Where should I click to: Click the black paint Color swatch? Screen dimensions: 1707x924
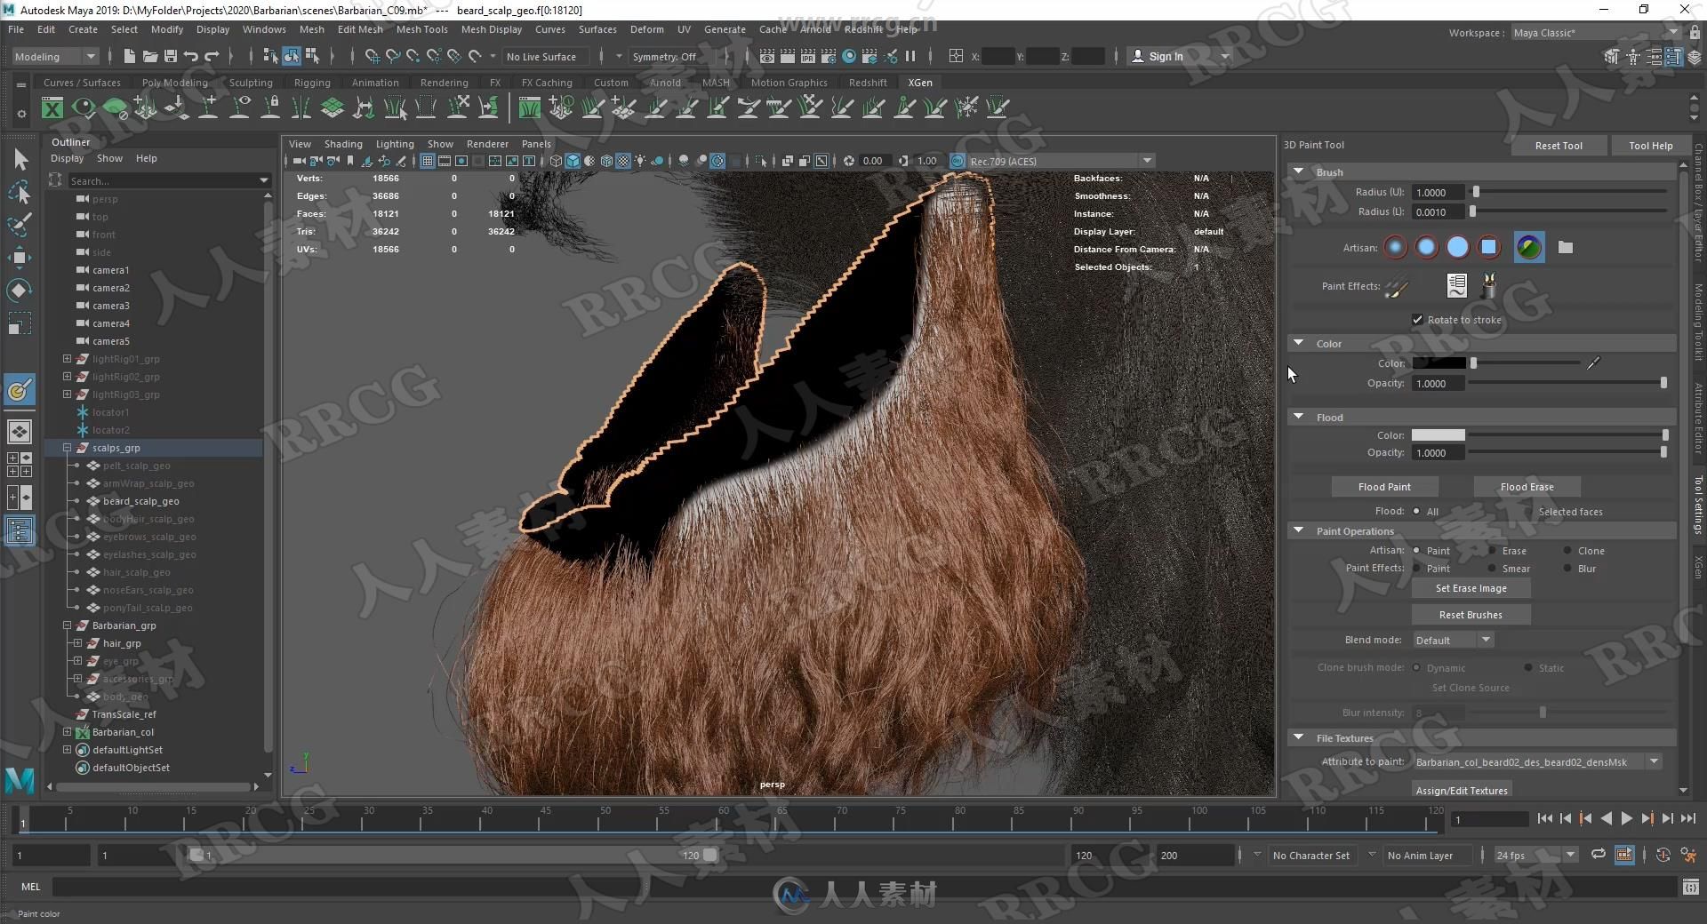tap(1439, 362)
